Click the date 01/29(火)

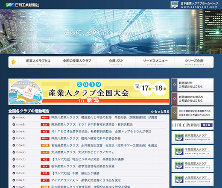[x=20, y=117]
